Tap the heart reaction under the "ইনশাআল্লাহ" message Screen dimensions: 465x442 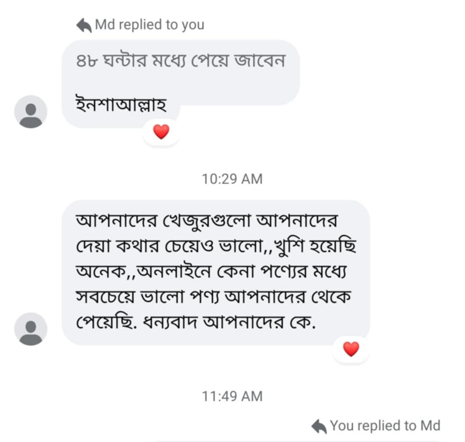tap(161, 132)
